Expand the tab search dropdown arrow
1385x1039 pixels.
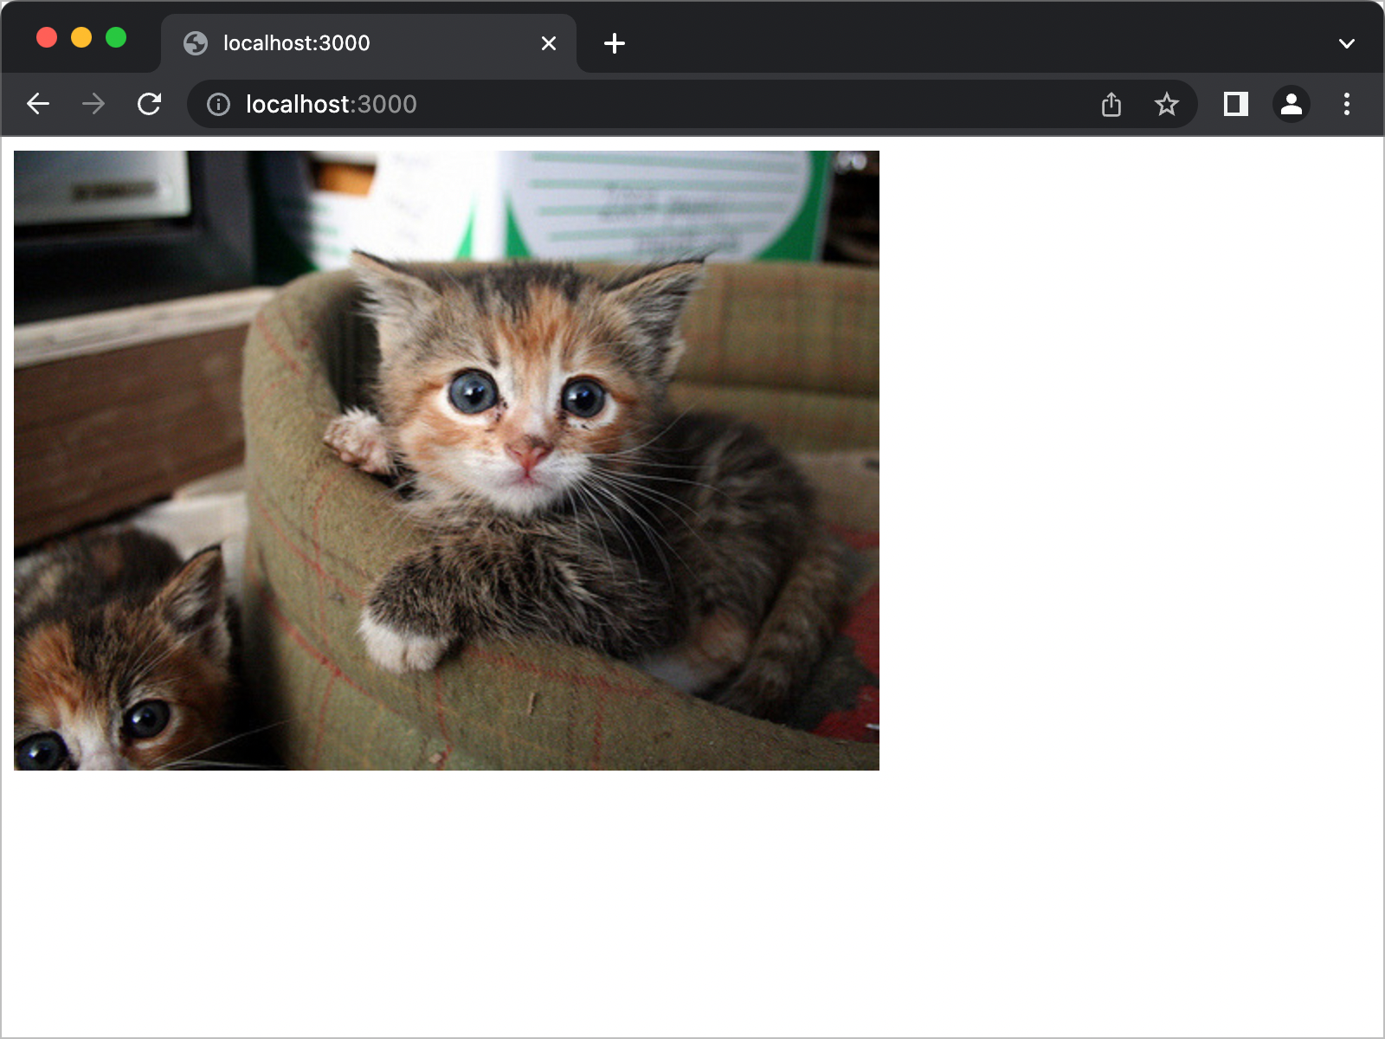[x=1347, y=43]
